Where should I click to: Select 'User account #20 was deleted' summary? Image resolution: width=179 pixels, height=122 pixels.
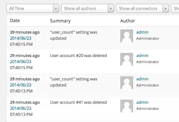78,55
